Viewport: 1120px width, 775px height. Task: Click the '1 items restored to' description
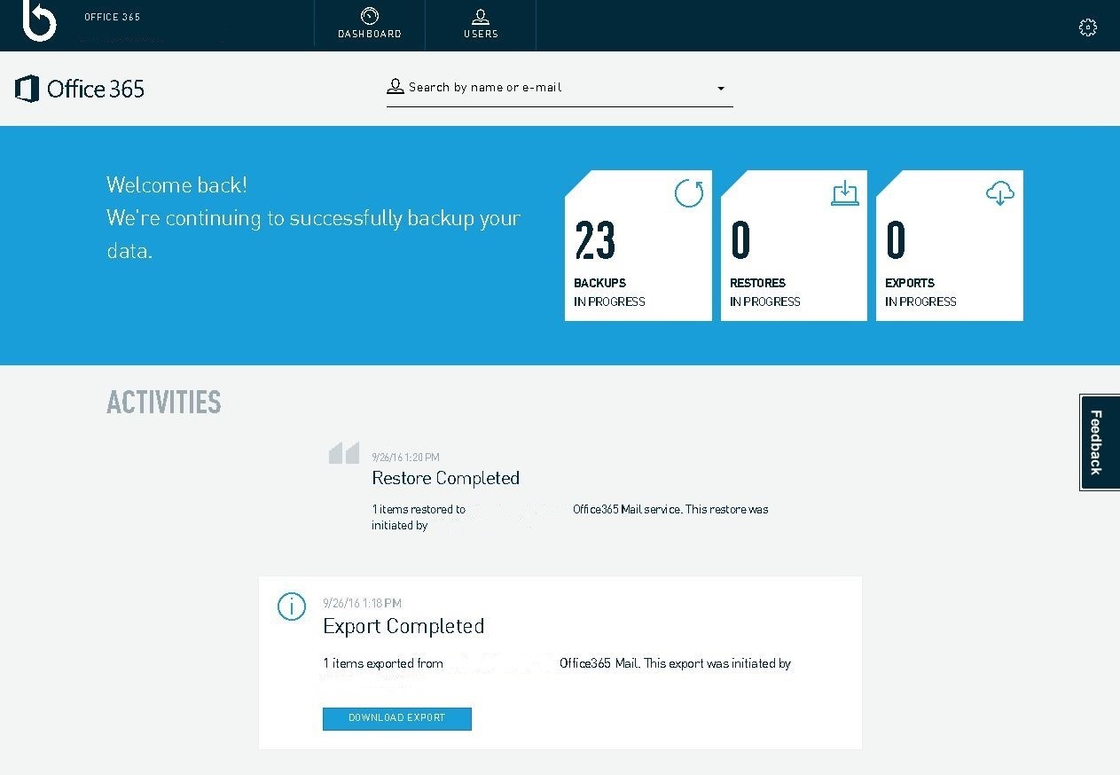click(419, 510)
